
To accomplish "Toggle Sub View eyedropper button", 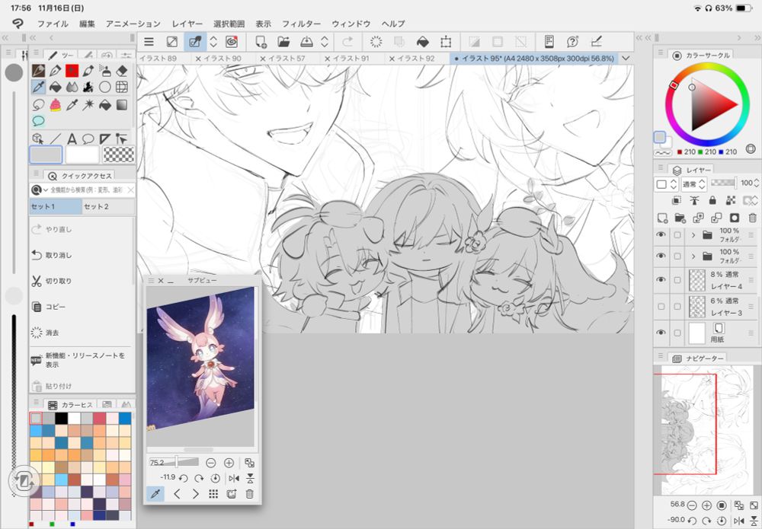I will click(155, 494).
